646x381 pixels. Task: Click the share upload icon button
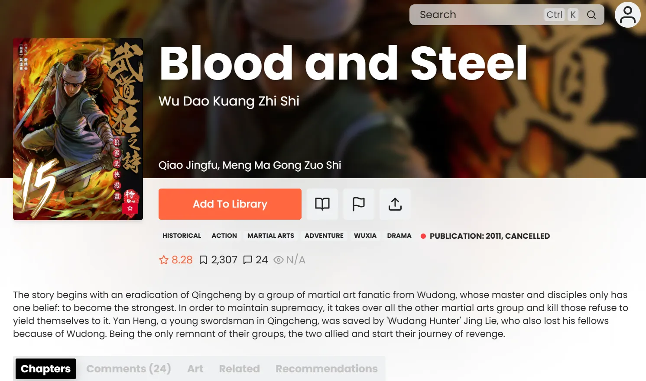tap(395, 204)
